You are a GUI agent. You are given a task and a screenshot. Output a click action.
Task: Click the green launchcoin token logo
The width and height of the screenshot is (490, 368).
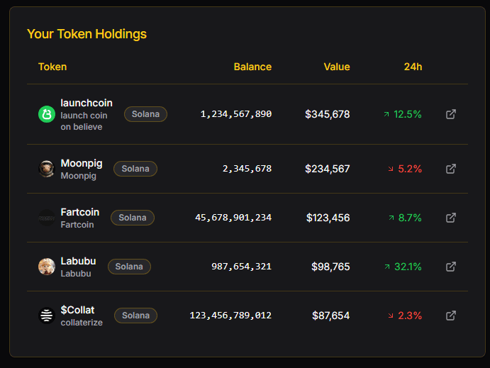tap(47, 114)
